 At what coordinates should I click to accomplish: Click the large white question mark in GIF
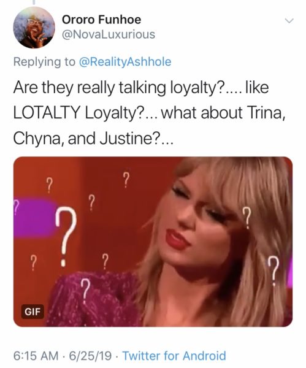(66, 236)
